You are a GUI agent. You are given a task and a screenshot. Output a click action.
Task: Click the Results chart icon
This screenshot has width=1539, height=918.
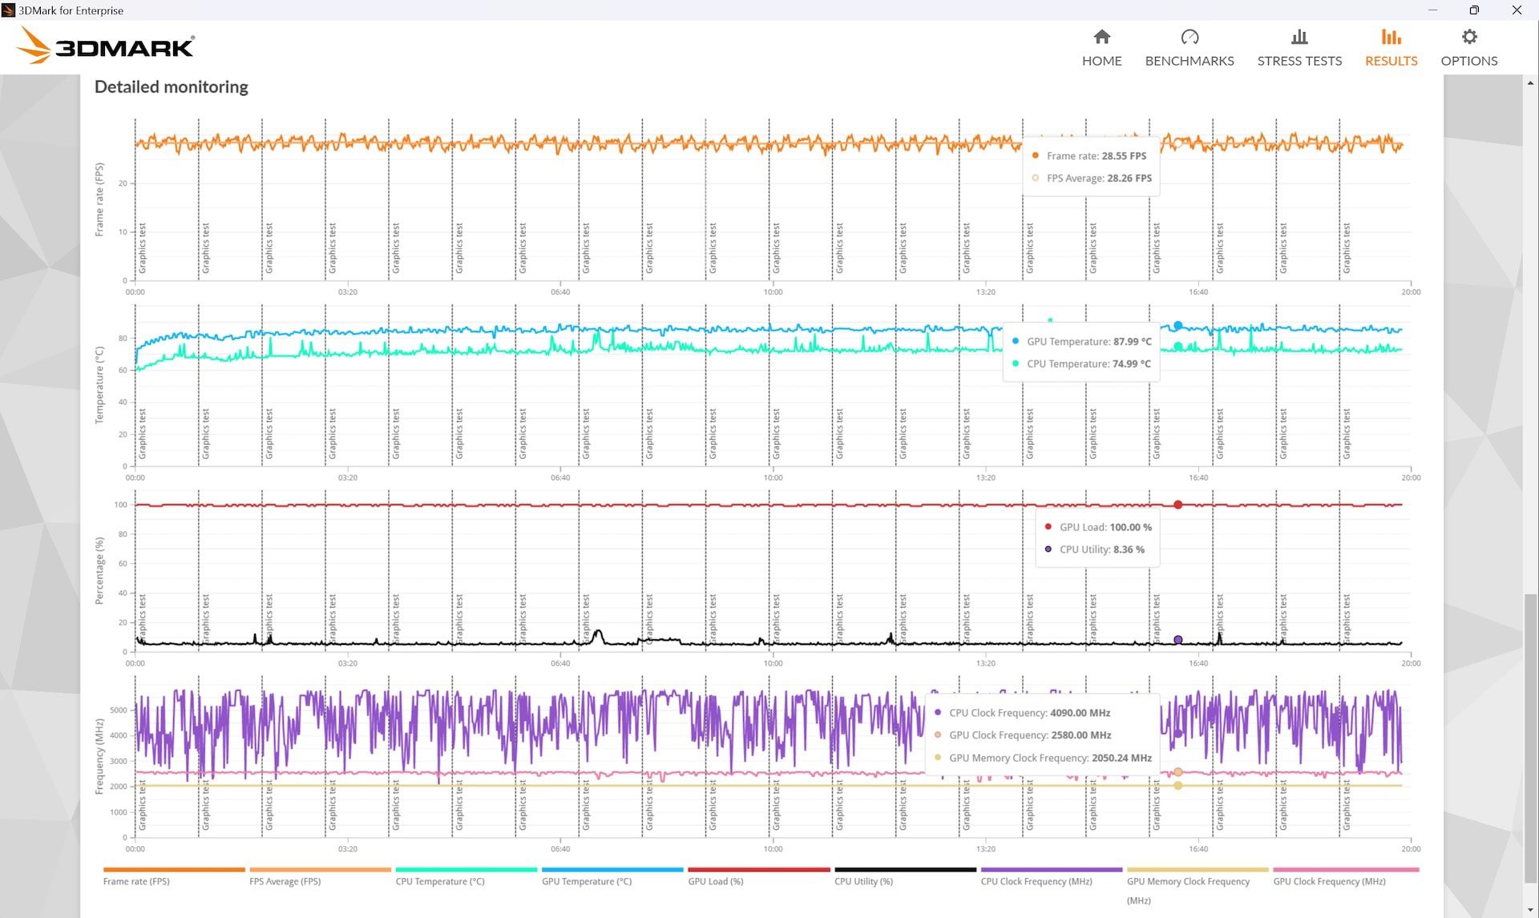pos(1391,37)
